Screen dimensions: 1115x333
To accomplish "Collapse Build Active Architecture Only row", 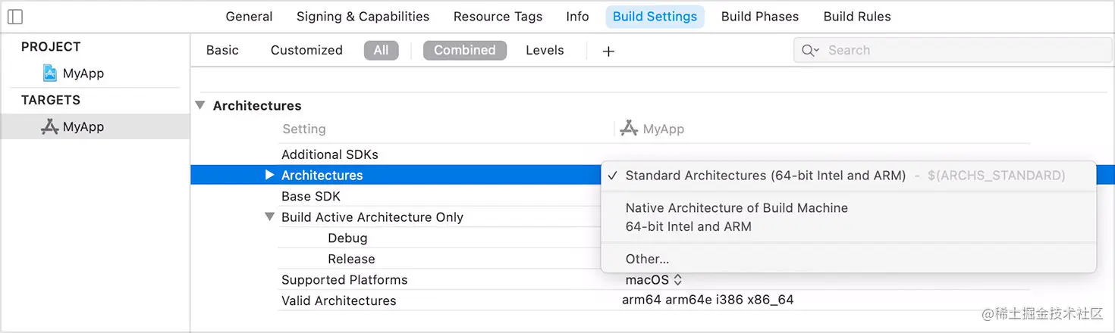I will tap(269, 217).
